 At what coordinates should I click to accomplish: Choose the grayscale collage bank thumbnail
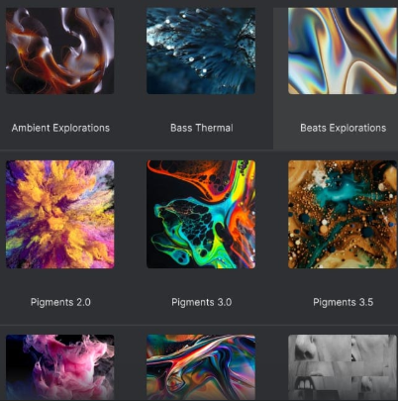(343, 367)
